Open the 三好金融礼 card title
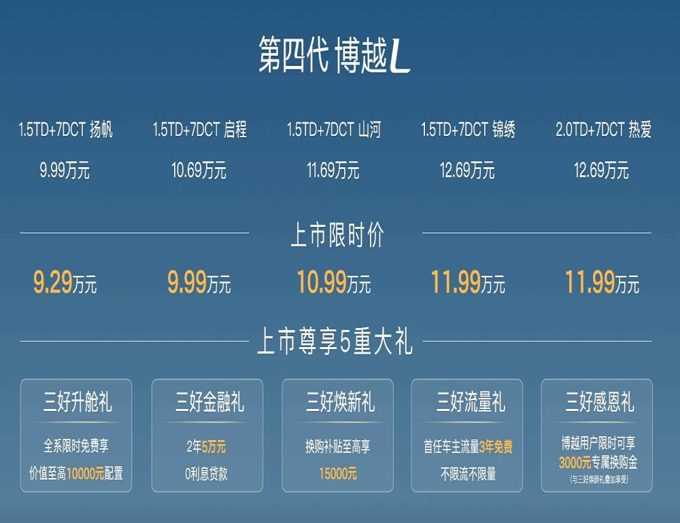Image resolution: width=680 pixels, height=523 pixels. coord(209,401)
